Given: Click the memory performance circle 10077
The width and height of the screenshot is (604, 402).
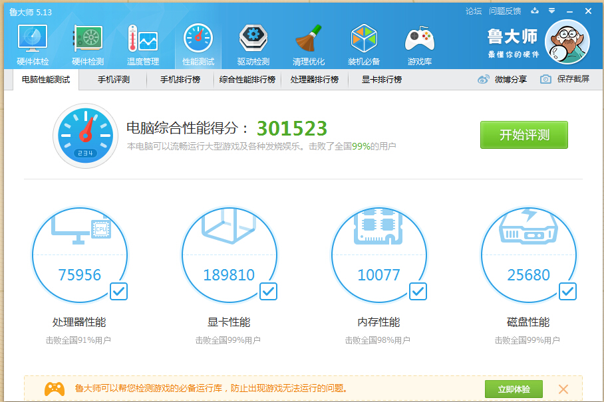Looking at the screenshot, I should (379, 255).
